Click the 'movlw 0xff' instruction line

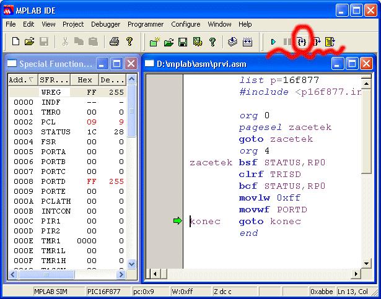point(269,197)
